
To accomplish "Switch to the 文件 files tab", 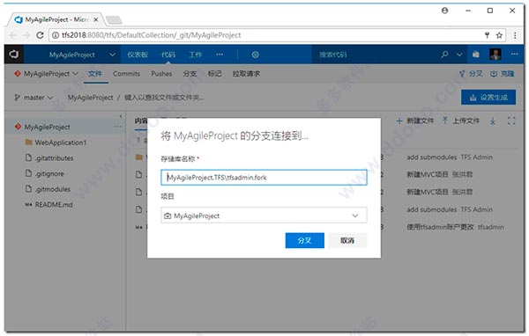I will (x=95, y=74).
